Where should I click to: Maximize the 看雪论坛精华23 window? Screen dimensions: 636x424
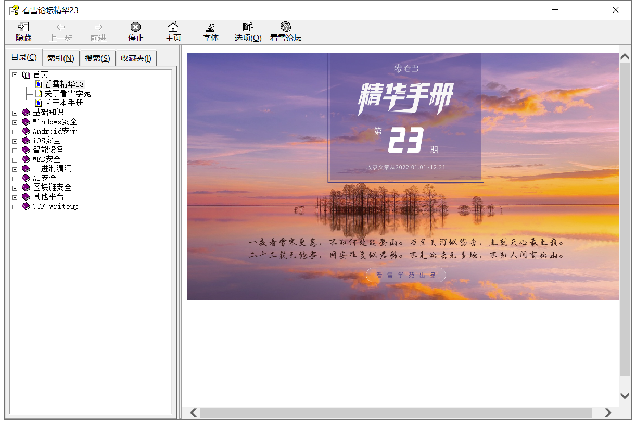(585, 10)
